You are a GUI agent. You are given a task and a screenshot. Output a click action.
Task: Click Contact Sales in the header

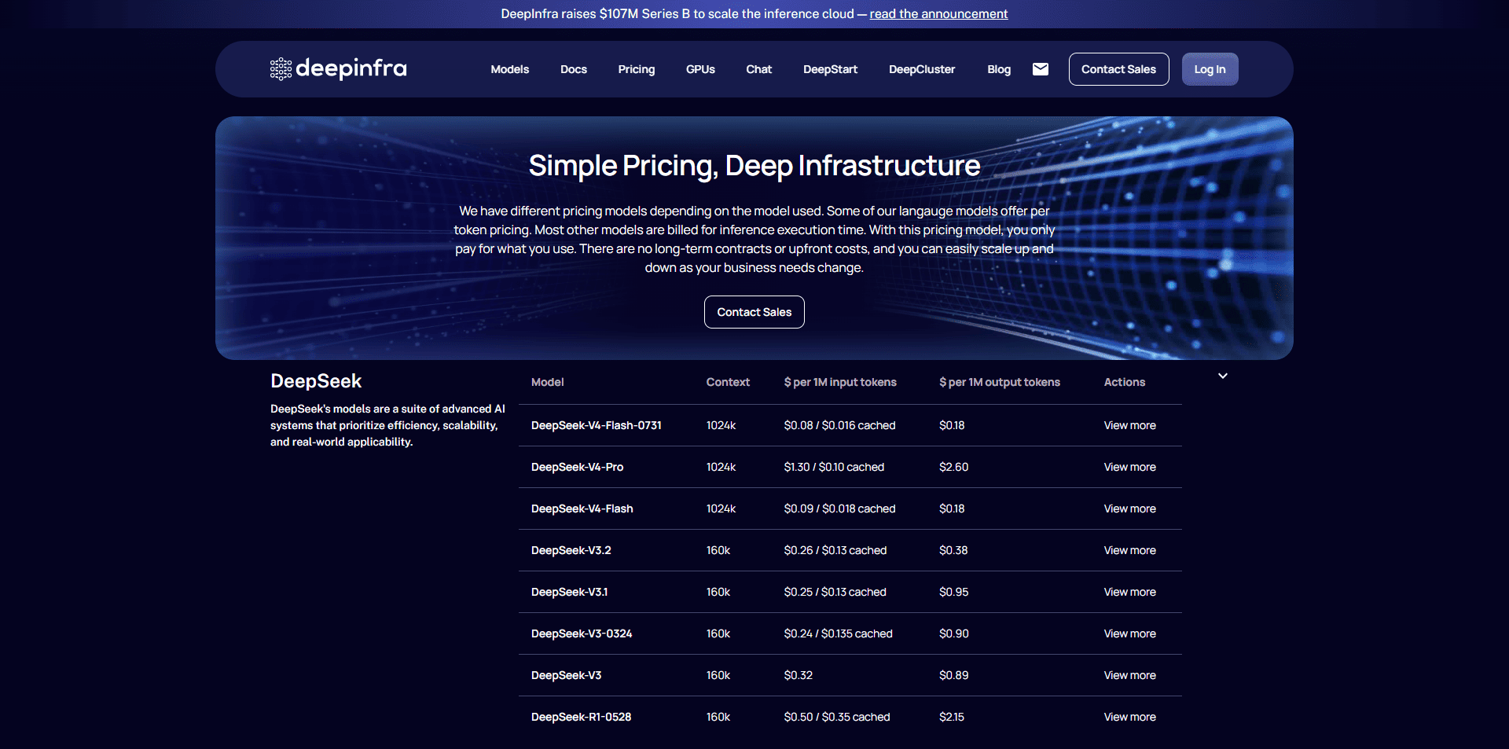(x=1119, y=69)
